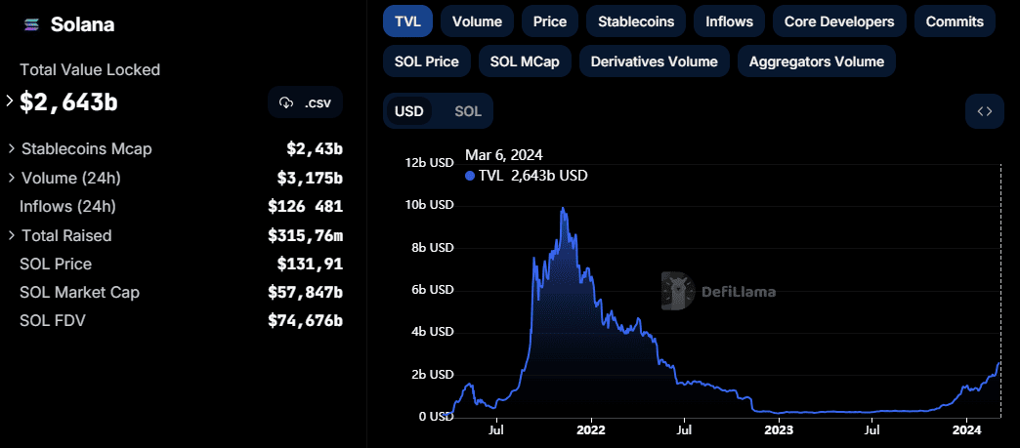
Task: Download the .csv data file
Action: [x=305, y=102]
